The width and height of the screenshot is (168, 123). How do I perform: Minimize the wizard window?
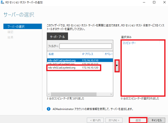coord(144,2)
